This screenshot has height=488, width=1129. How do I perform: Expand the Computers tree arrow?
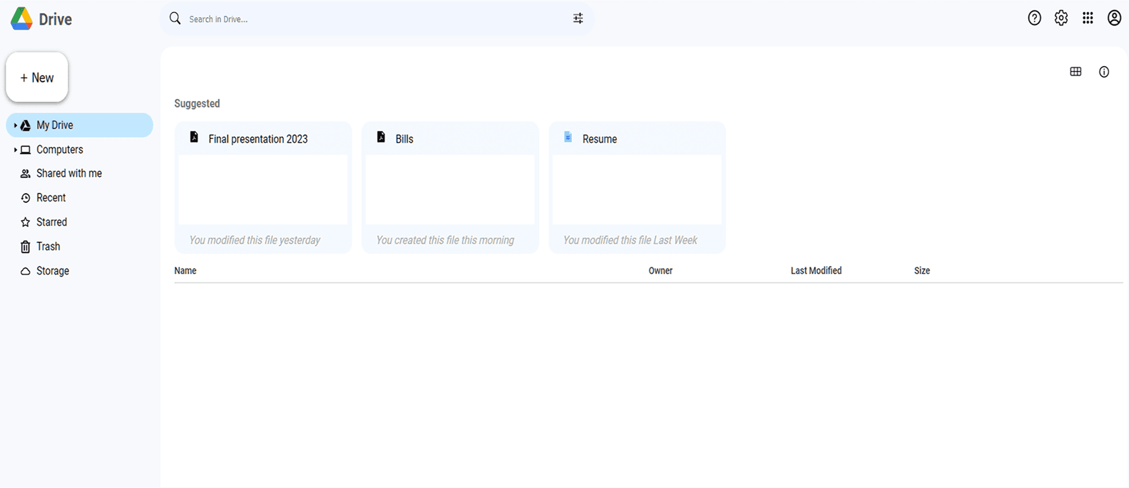coord(15,150)
